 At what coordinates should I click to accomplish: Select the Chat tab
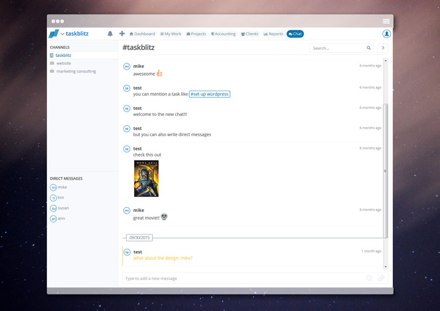pos(295,34)
